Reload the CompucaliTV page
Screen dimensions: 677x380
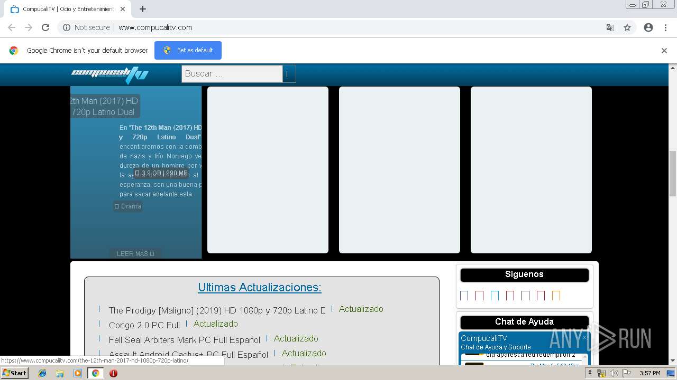tap(45, 27)
